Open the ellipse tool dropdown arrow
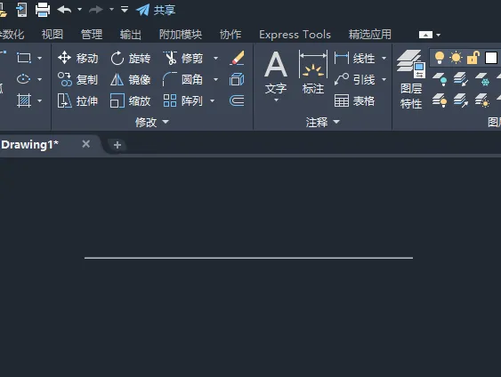This screenshot has width=501, height=377. pos(40,79)
